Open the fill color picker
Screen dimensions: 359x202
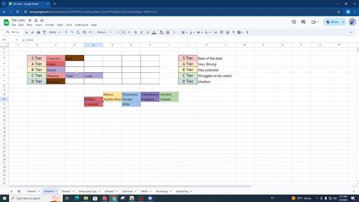162,33
